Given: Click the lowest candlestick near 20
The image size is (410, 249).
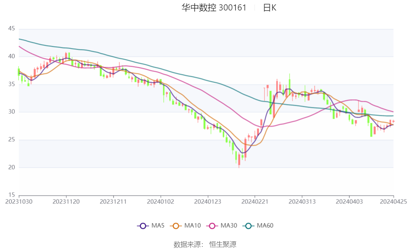Looking at the screenshot, I should coord(239,160).
